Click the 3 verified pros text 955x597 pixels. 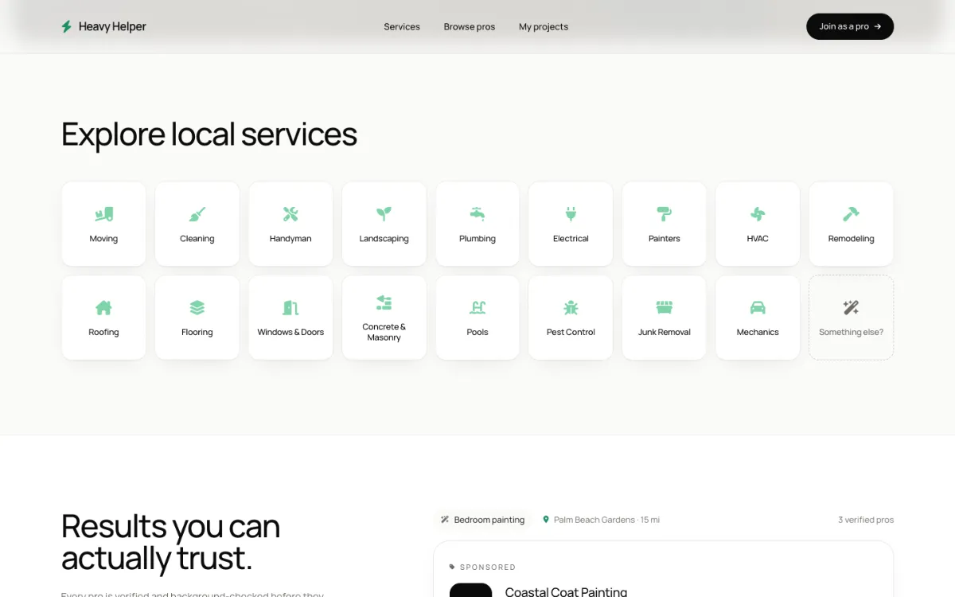click(866, 520)
